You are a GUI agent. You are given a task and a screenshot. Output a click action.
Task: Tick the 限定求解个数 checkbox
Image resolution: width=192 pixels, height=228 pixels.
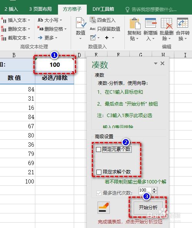click(99, 172)
